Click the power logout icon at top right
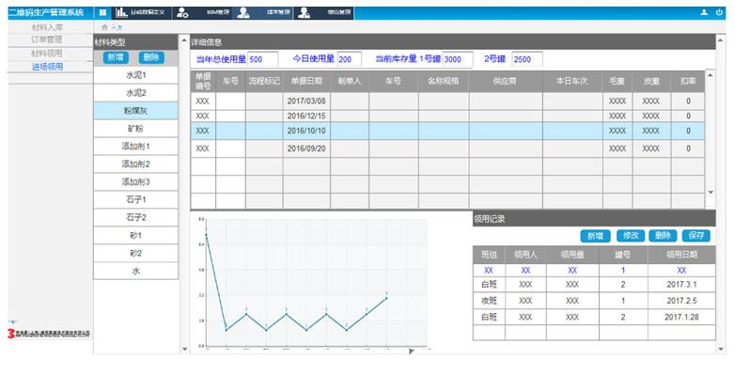The height and width of the screenshot is (375, 735). point(719,12)
